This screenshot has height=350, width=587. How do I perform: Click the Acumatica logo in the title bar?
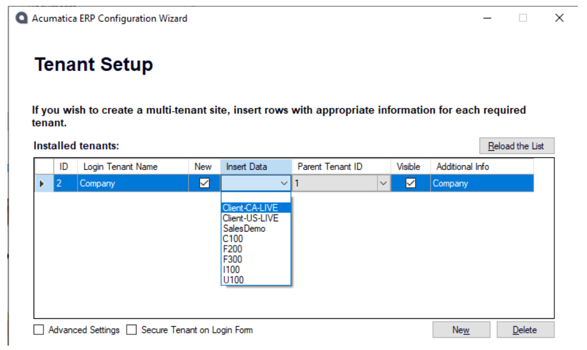coord(21,19)
